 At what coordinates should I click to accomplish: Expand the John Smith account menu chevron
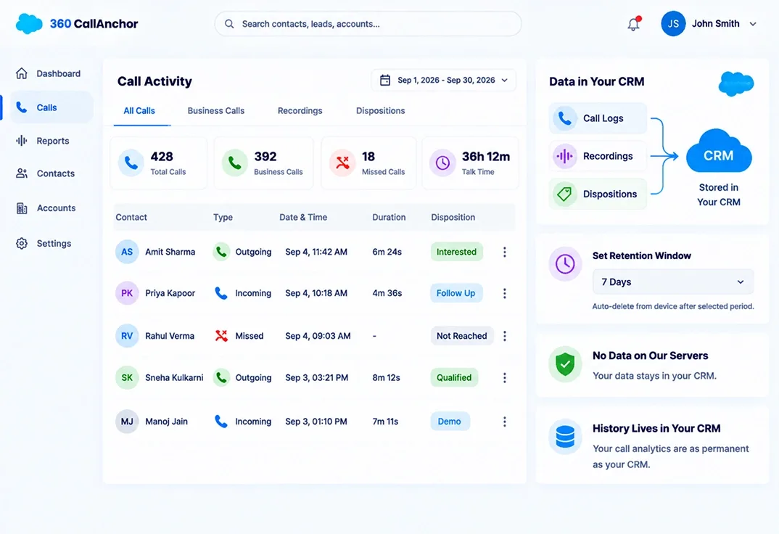[753, 24]
